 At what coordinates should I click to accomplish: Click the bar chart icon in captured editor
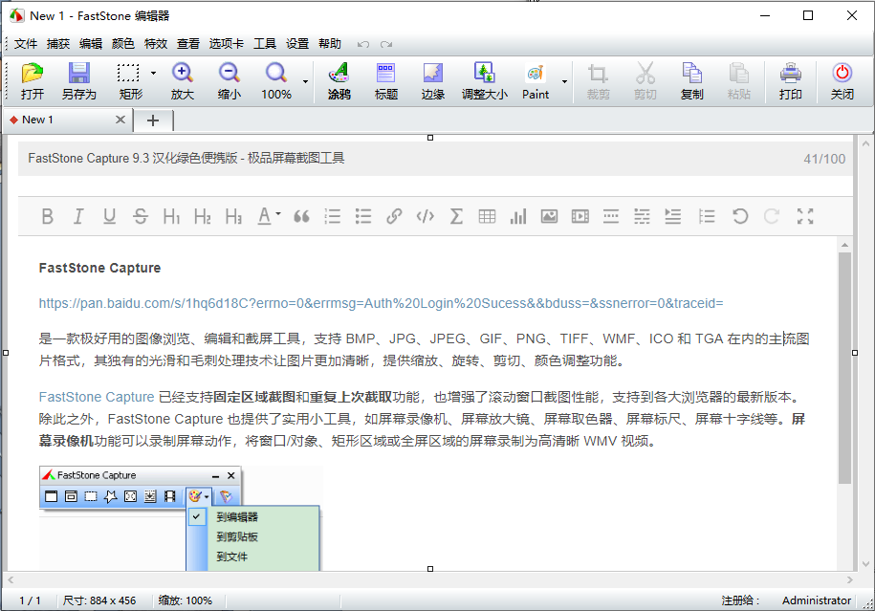pyautogui.click(x=518, y=216)
